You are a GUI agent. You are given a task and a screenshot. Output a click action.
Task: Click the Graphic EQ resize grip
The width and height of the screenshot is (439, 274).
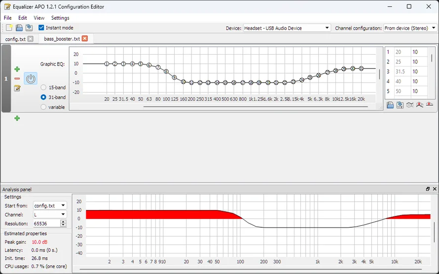[380, 108]
